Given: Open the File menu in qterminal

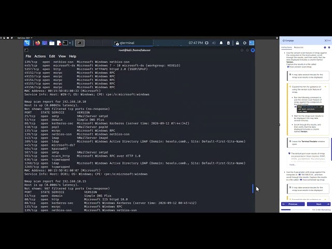Looking at the screenshot, I should click(29, 57).
